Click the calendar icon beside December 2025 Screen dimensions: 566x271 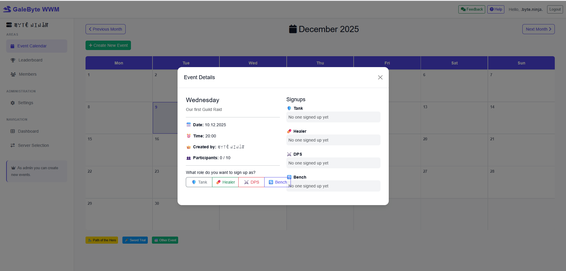pos(293,29)
